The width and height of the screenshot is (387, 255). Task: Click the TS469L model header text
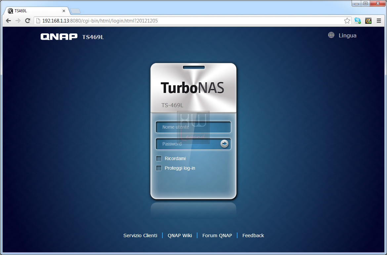point(93,37)
